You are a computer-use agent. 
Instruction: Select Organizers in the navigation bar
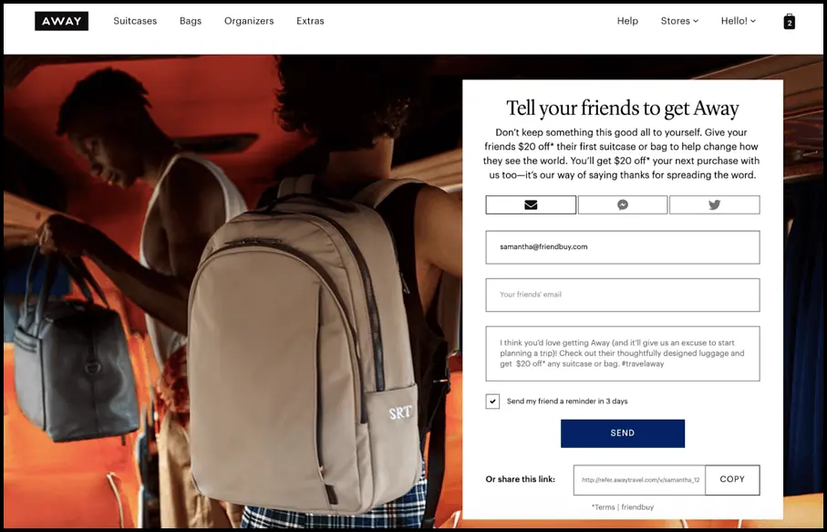pyautogui.click(x=249, y=21)
